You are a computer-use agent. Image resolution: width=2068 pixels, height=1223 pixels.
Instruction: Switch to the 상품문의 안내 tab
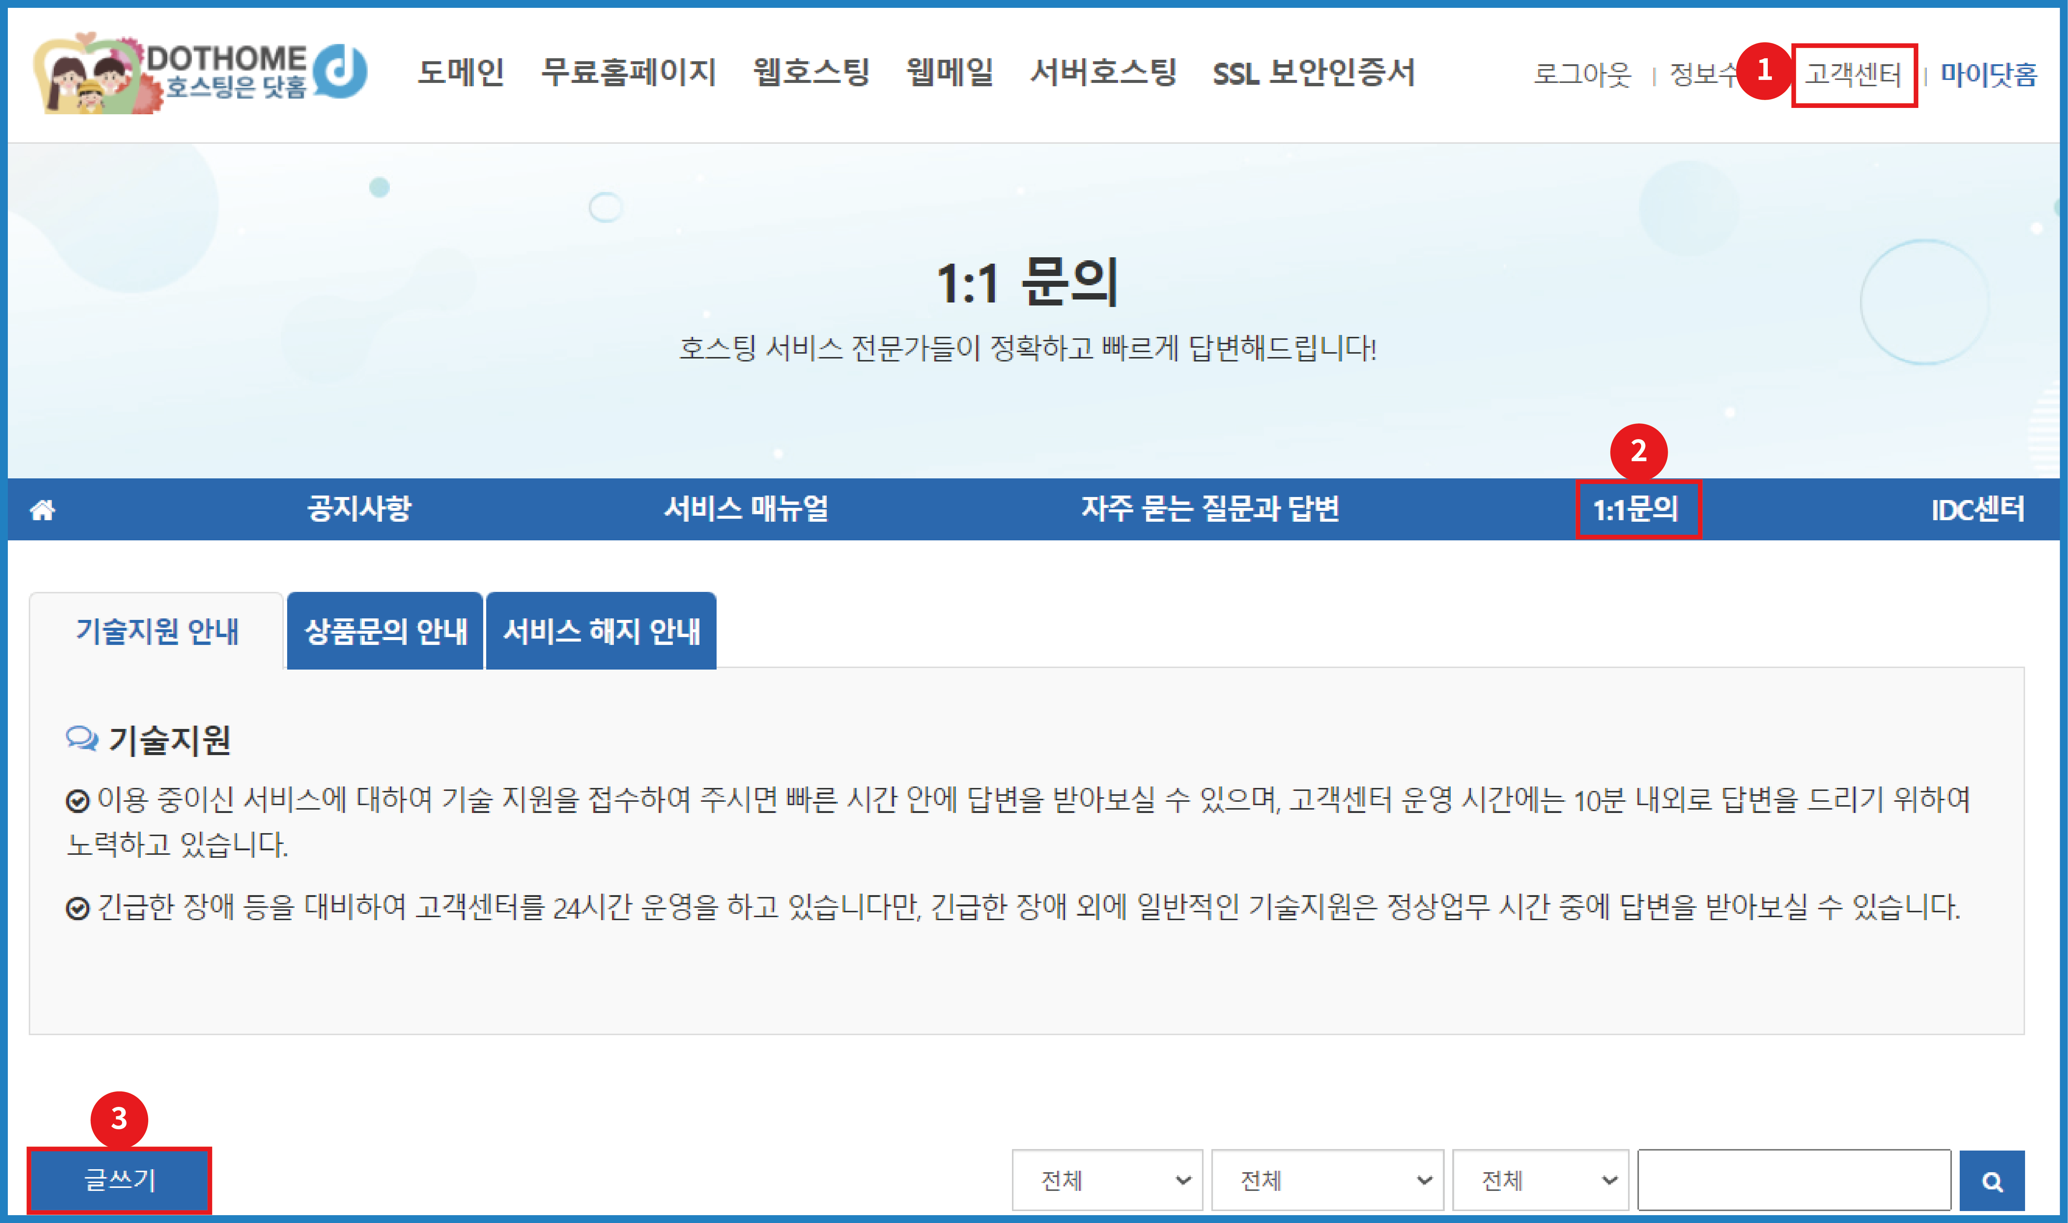click(x=385, y=631)
